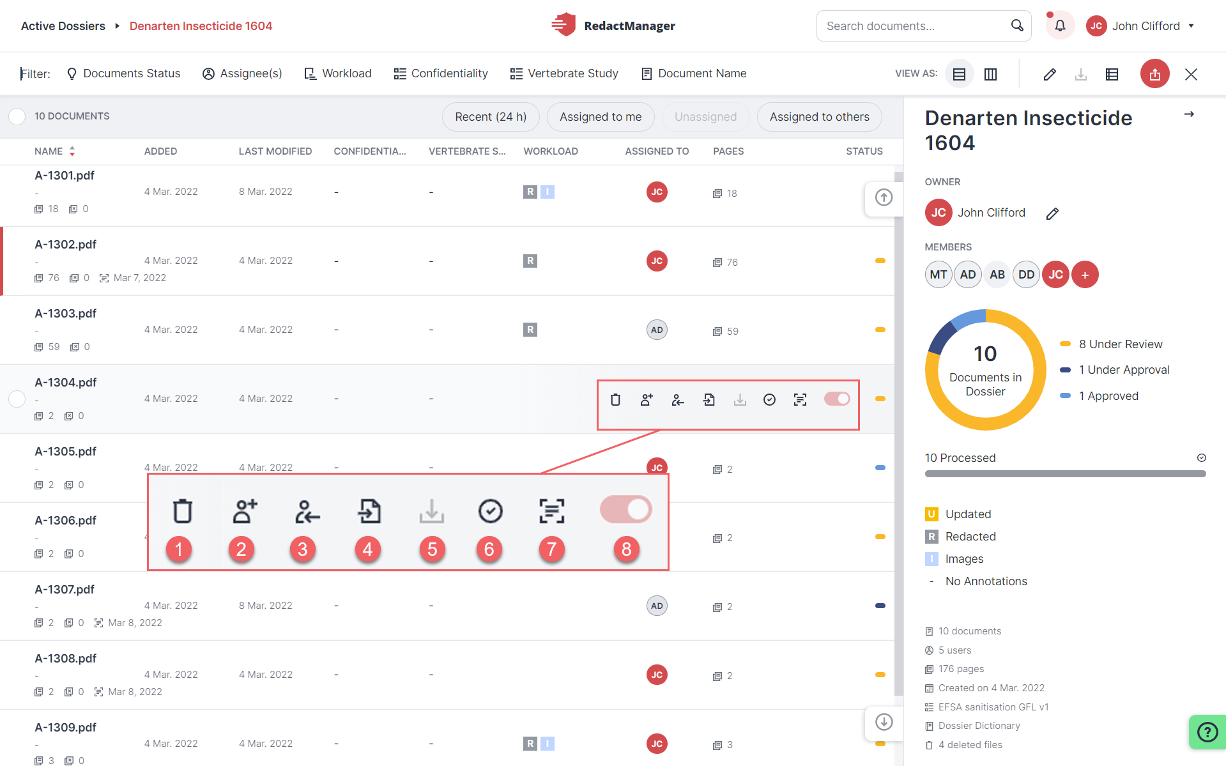Click the OCR scan icon in A-1304 row
The height and width of the screenshot is (766, 1226).
[x=800, y=399]
